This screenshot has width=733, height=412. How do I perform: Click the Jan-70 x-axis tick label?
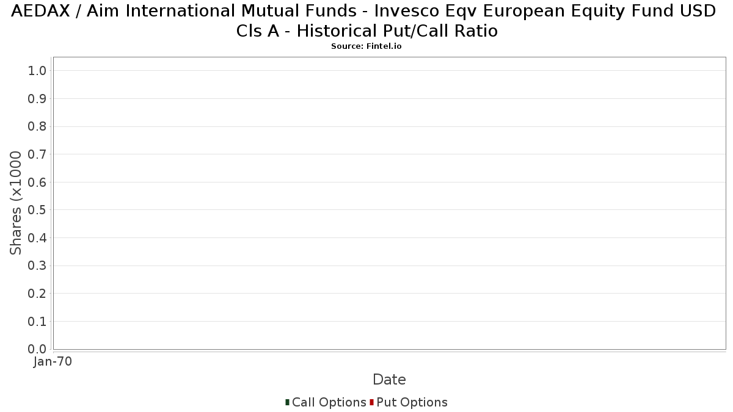(53, 362)
